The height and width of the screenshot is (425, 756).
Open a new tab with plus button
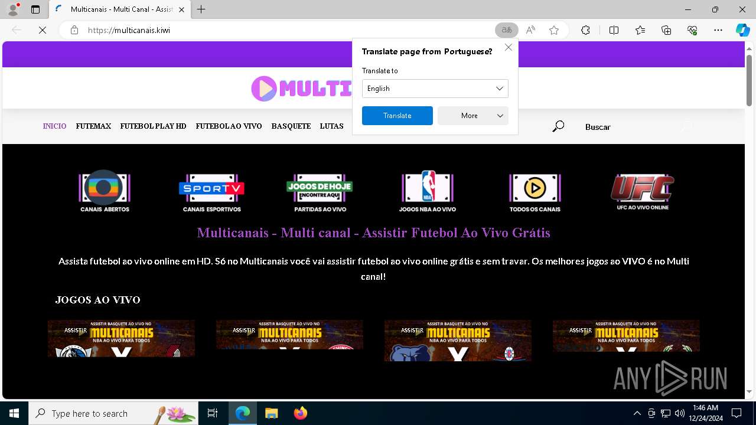201,9
